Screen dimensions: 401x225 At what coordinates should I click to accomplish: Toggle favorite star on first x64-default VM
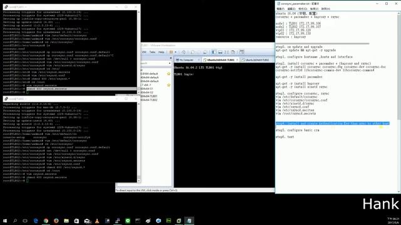tap(169, 74)
